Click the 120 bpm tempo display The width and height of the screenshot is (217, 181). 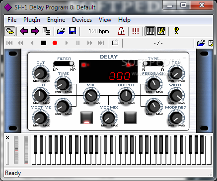99,31
